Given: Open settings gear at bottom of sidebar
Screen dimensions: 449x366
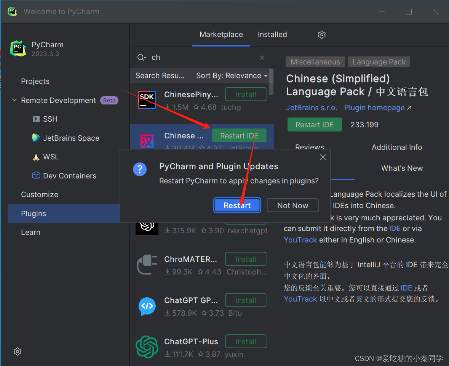Looking at the screenshot, I should click(x=18, y=352).
